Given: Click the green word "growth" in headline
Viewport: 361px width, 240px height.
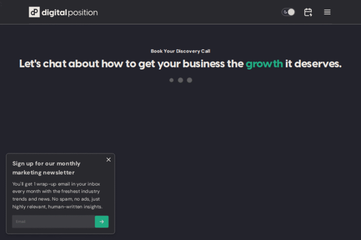Looking at the screenshot, I should click(x=264, y=64).
